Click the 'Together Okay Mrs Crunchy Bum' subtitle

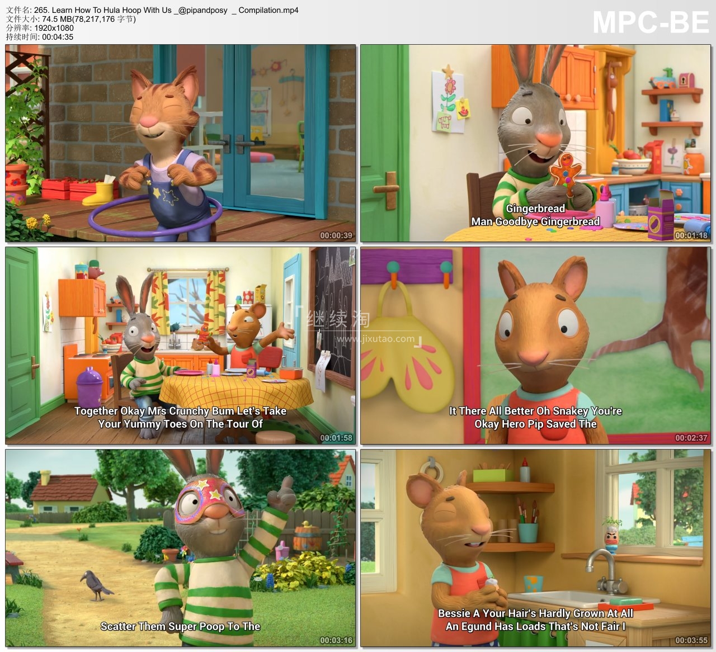[x=181, y=411]
